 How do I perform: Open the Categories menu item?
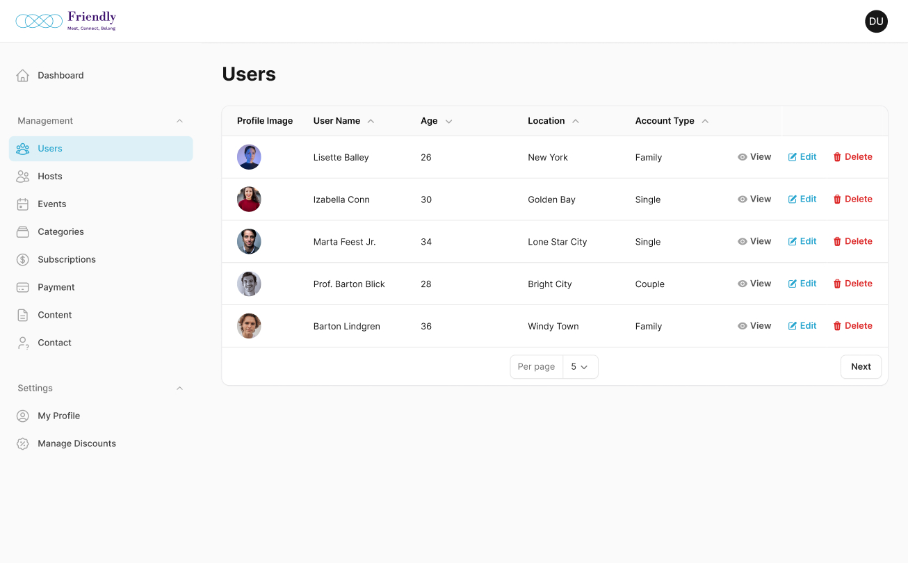pos(60,232)
